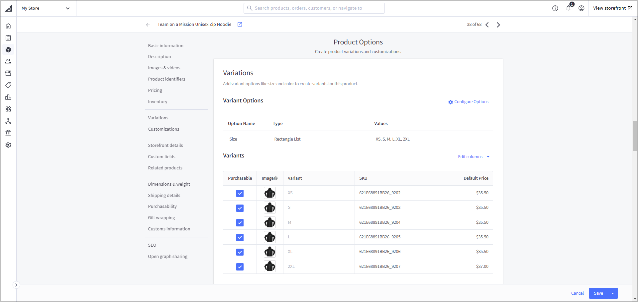The width and height of the screenshot is (638, 302).
Task: Uncheck purchasable checkbox for XS variant
Action: [240, 193]
